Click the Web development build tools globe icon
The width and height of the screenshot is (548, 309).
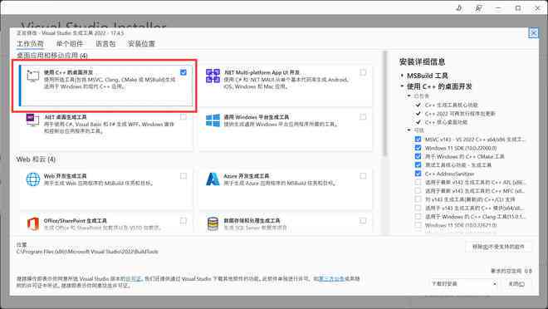click(x=33, y=179)
